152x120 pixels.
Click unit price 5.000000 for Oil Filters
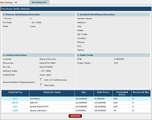point(100,99)
